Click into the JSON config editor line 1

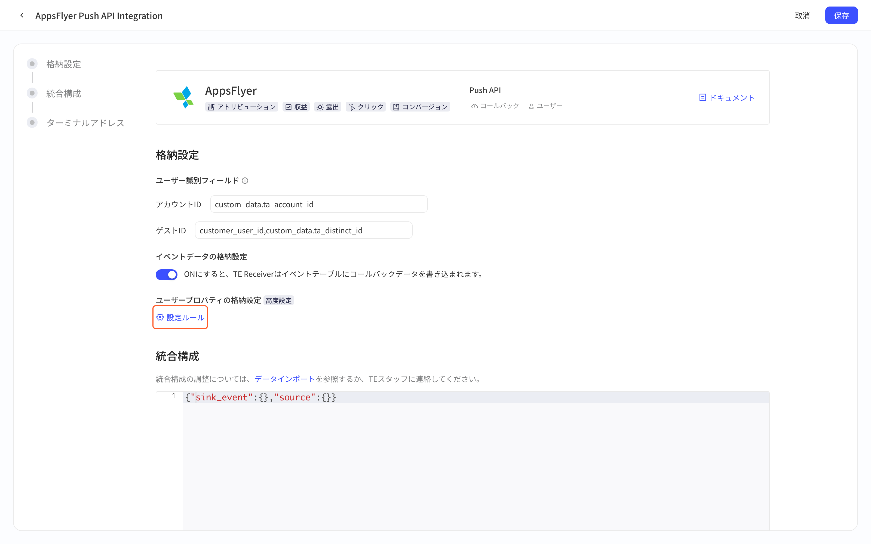point(476,397)
